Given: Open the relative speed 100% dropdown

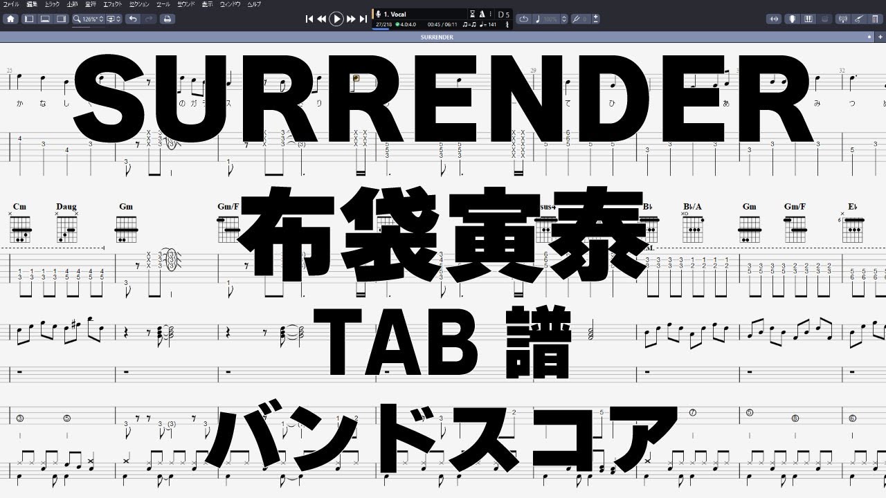Looking at the screenshot, I should [555, 19].
